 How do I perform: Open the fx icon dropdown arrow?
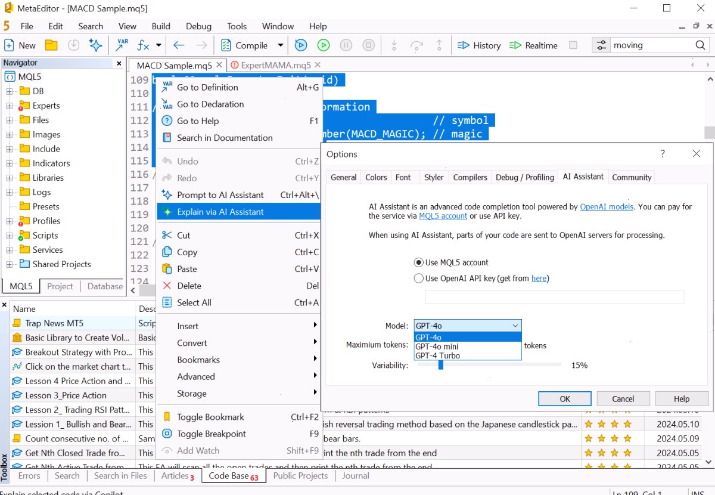tap(158, 45)
